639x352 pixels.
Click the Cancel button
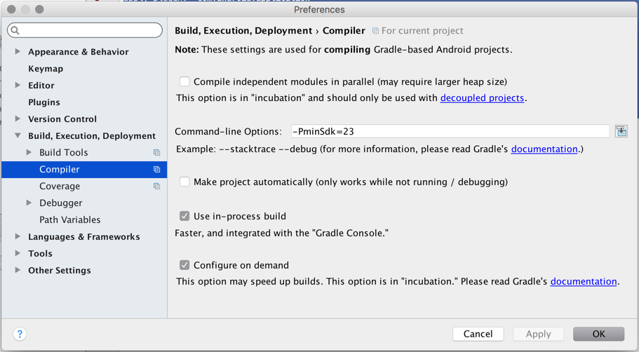[478, 334]
